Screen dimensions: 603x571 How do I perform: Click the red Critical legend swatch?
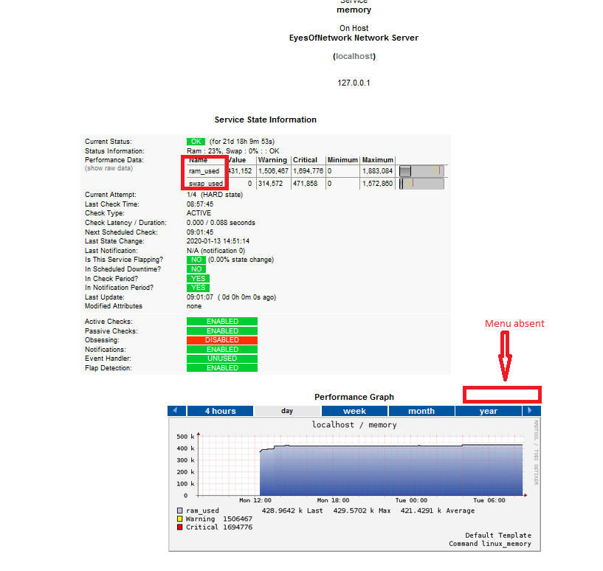click(x=179, y=527)
